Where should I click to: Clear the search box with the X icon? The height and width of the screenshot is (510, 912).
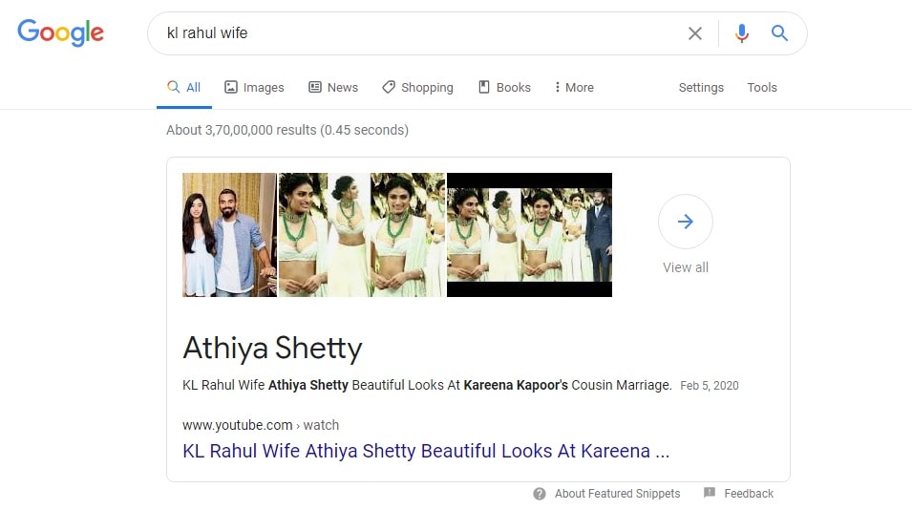[x=695, y=33]
